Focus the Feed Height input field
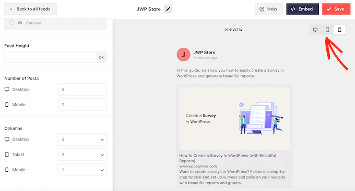 tap(51, 57)
